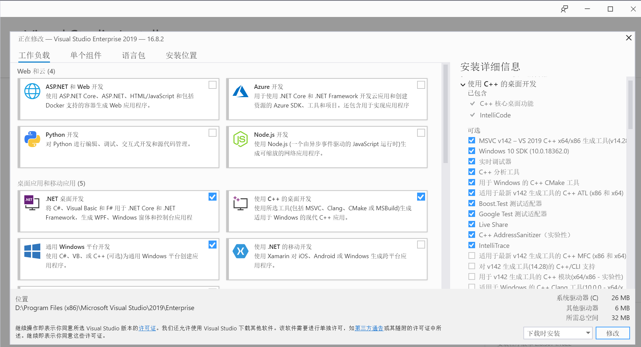Click the Python development icon
The image size is (641, 347).
[x=32, y=139]
